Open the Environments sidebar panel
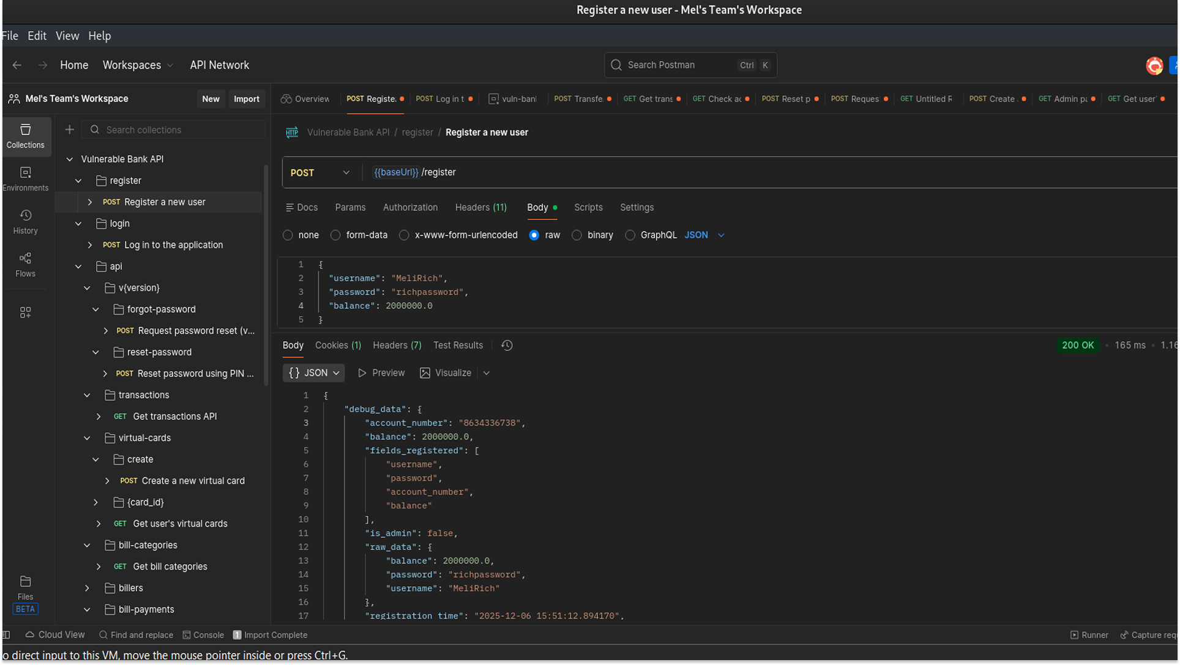Viewport: 1180px width, 665px height. pyautogui.click(x=26, y=178)
